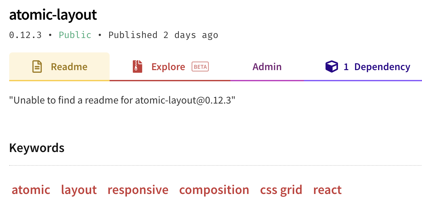Click the Public visibility label
The width and height of the screenshot is (422, 211).
click(x=75, y=35)
